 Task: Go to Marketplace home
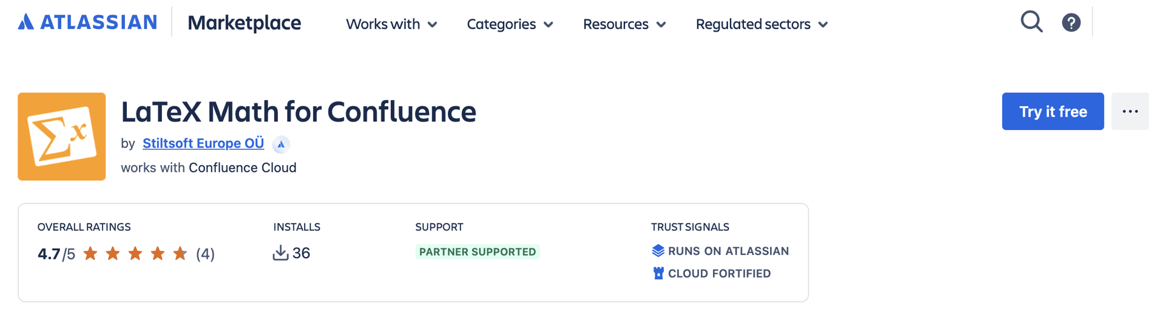point(245,23)
